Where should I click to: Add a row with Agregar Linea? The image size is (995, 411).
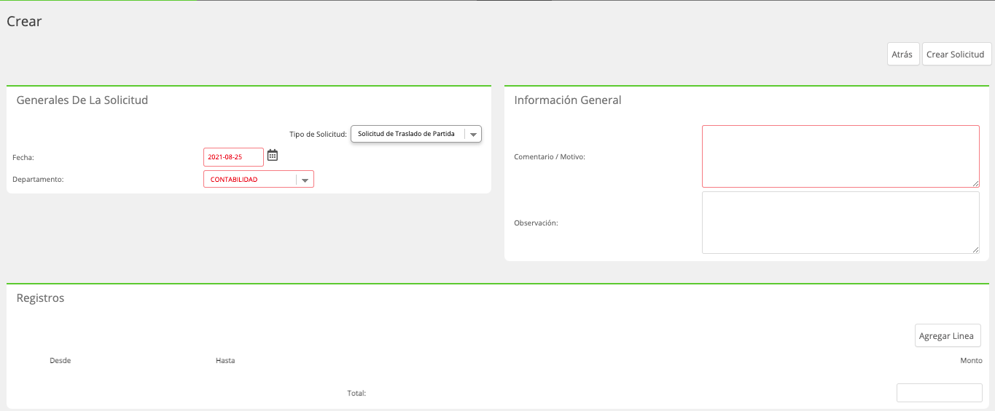point(948,335)
